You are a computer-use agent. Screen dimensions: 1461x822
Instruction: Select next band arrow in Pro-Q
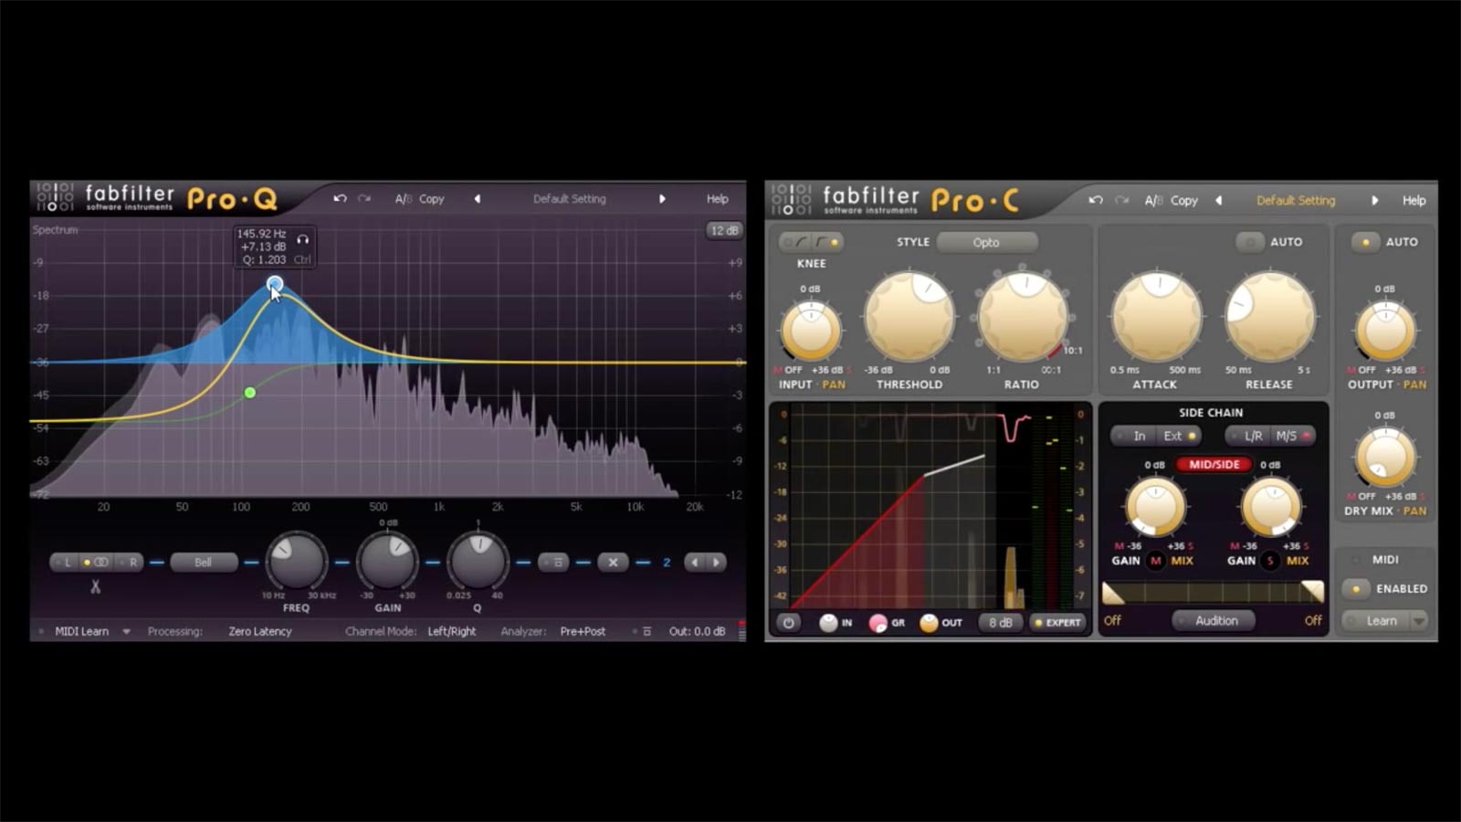[717, 563]
